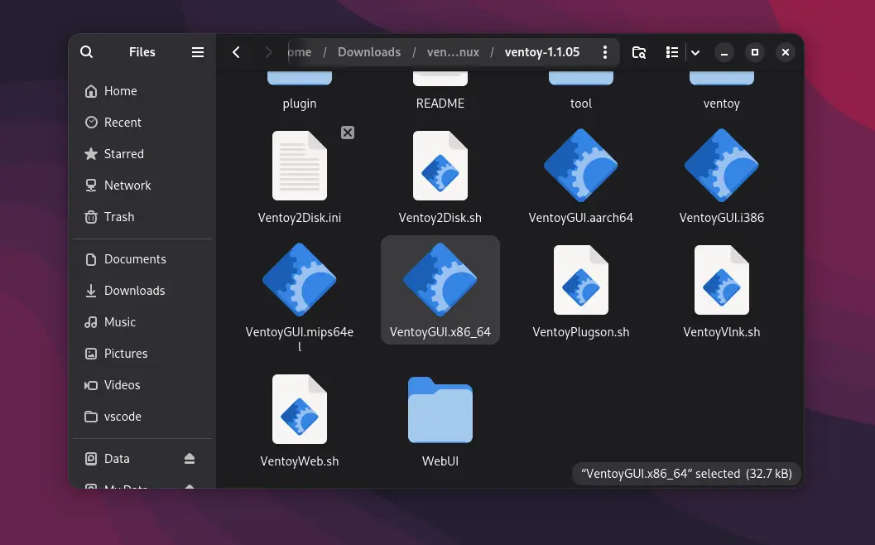Click the Ventoy2Disk.ini text file
The image size is (875, 545).
[x=299, y=166]
